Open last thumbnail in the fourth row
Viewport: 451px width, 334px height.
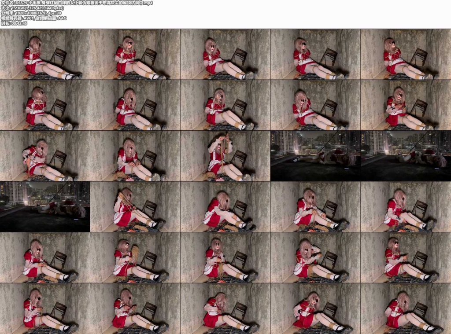[x=406, y=207]
